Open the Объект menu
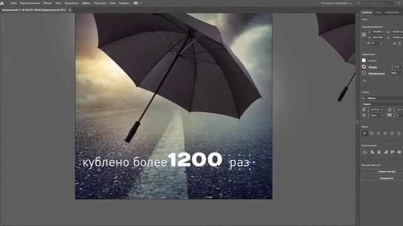The height and width of the screenshot is (226, 403). [x=47, y=3]
